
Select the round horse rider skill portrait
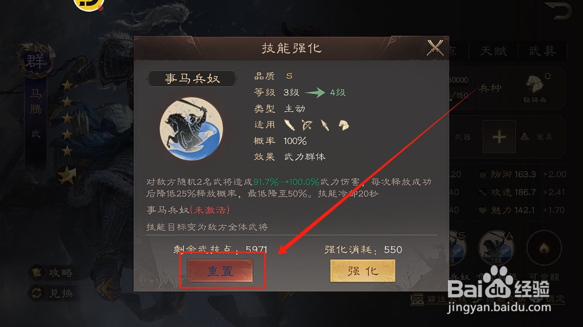192,129
